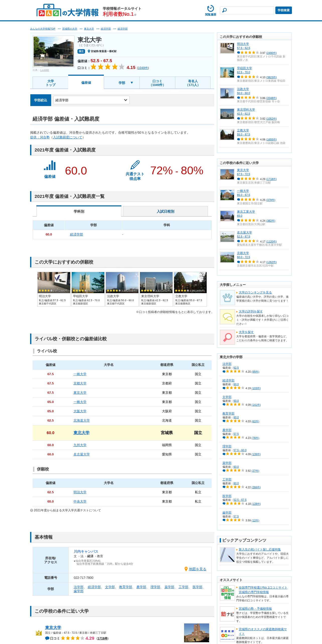Viewport: 322px width, 644px height.
Task: Open the 有名人 (171人) tab
Action: (193, 83)
